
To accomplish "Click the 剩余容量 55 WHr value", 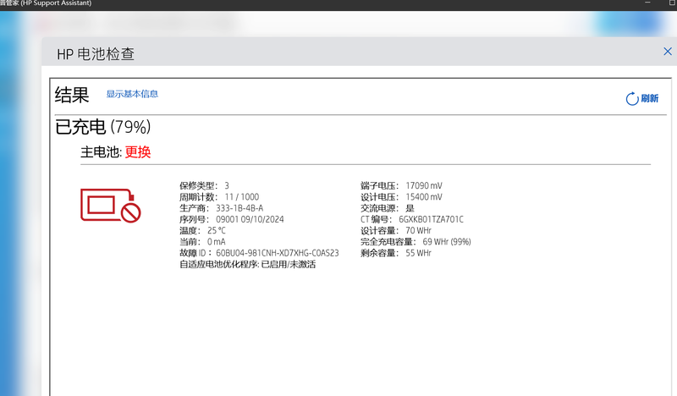I will (x=418, y=253).
